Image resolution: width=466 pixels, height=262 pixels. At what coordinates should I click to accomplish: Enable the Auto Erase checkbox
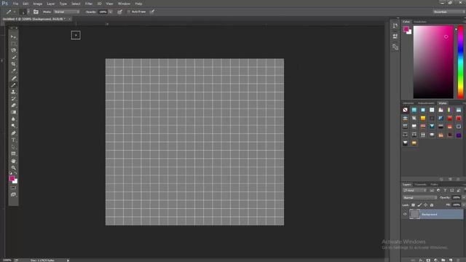(129, 12)
